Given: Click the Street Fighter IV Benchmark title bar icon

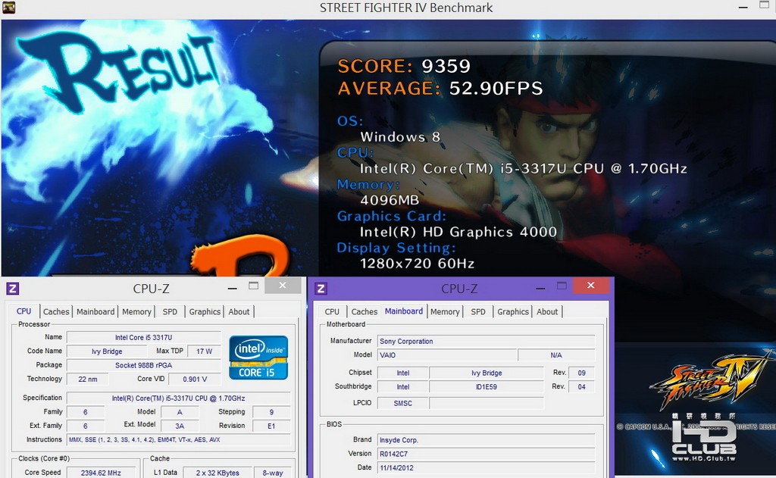Looking at the screenshot, I should (x=9, y=8).
